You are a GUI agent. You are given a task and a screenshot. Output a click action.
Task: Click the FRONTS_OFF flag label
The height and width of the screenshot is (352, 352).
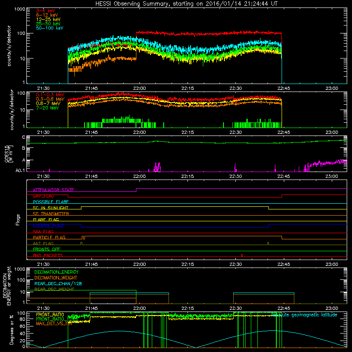tap(47, 249)
